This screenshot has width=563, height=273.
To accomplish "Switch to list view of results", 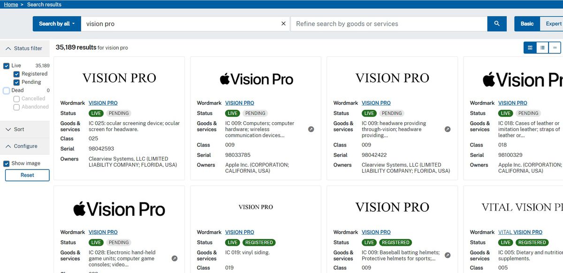I will click(542, 48).
